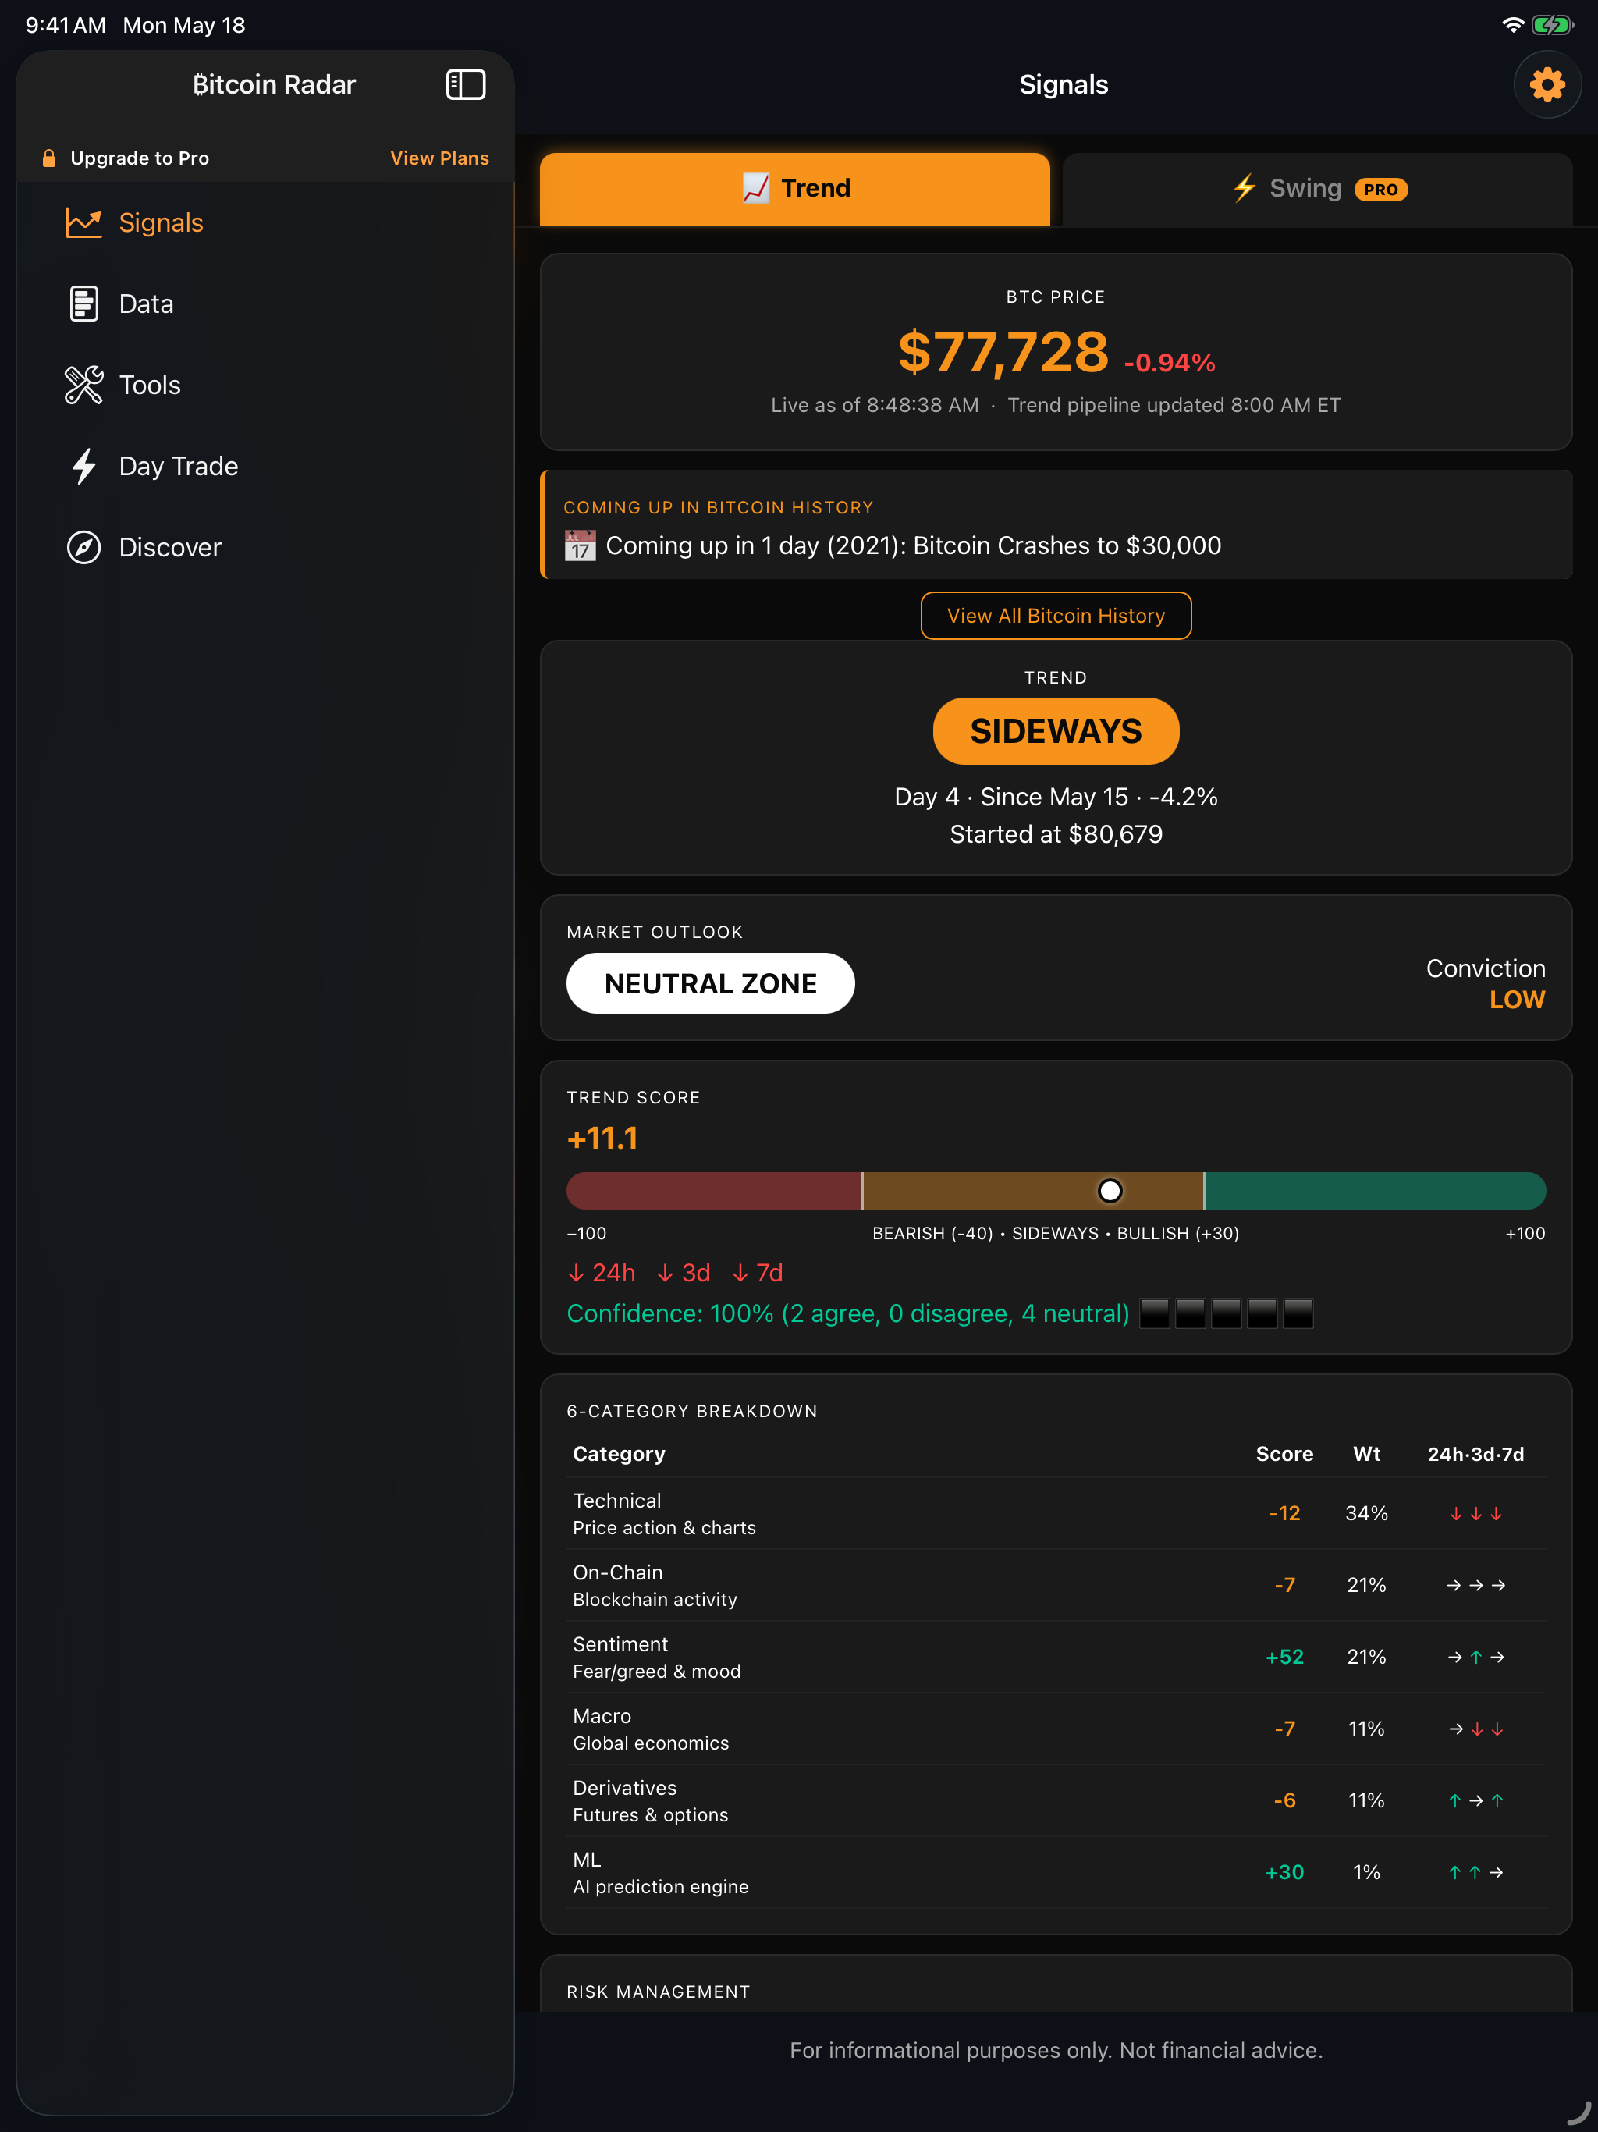This screenshot has width=1598, height=2132.
Task: Tap the 7d down trend indicator
Action: (758, 1274)
